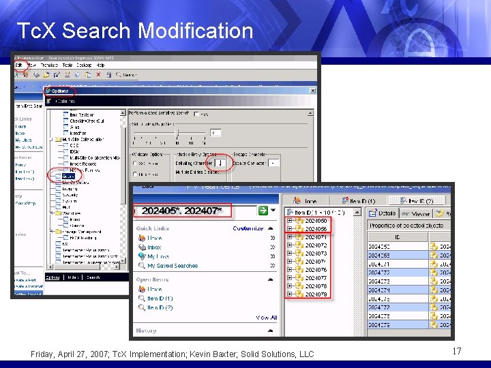The height and width of the screenshot is (368, 491).
Task: Expand tree item 2024056
Action: pyautogui.click(x=290, y=229)
